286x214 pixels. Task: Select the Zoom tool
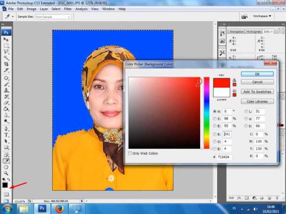click(x=6, y=173)
